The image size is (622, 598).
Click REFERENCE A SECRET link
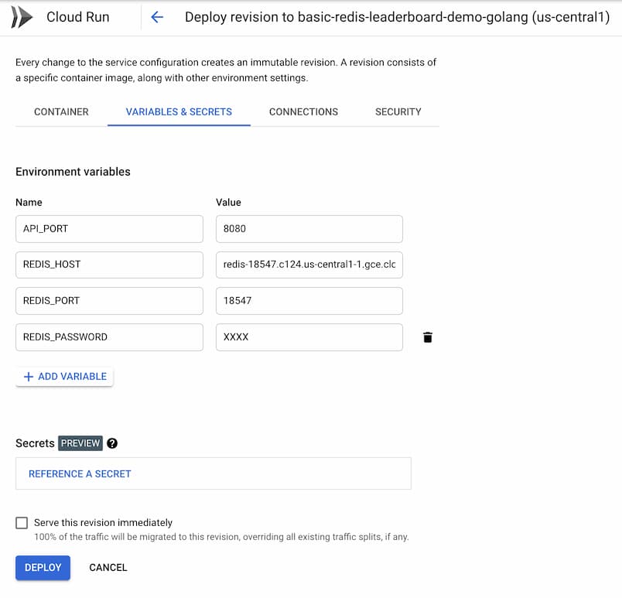coord(80,474)
